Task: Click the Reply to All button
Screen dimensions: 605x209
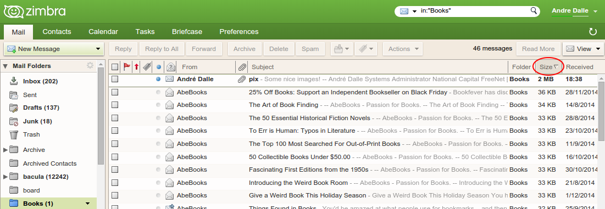Action: tap(162, 49)
